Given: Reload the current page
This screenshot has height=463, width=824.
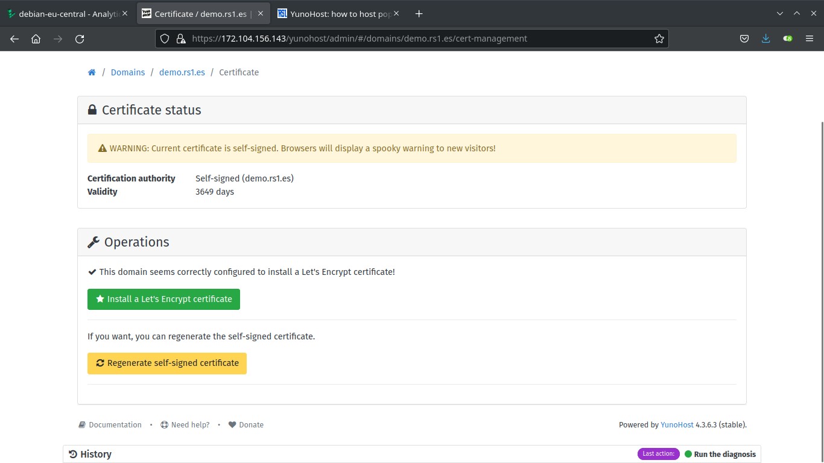Looking at the screenshot, I should coord(80,39).
